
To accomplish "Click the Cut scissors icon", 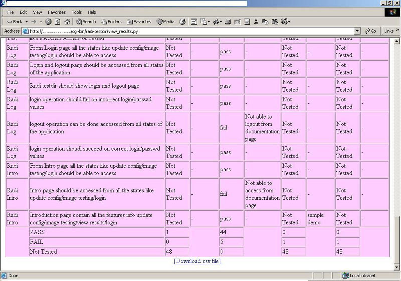I will 256,22.
